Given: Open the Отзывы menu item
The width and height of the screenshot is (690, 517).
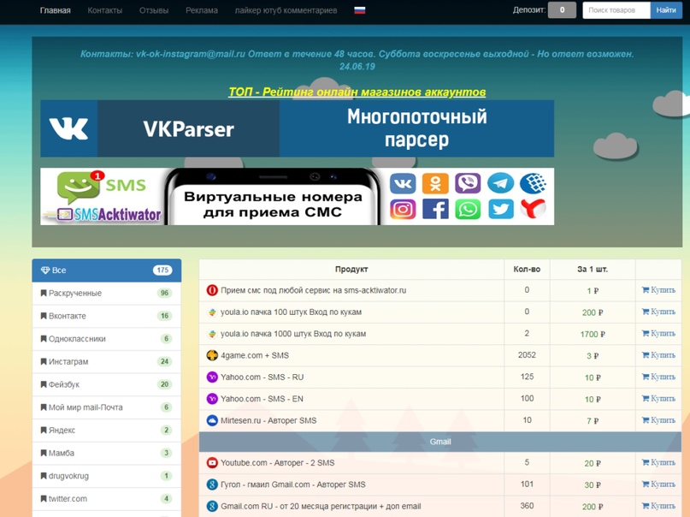Looking at the screenshot, I should pyautogui.click(x=154, y=10).
